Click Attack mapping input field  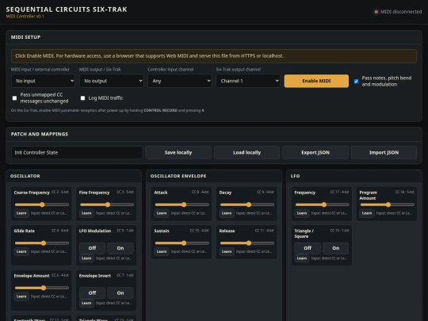189,213
